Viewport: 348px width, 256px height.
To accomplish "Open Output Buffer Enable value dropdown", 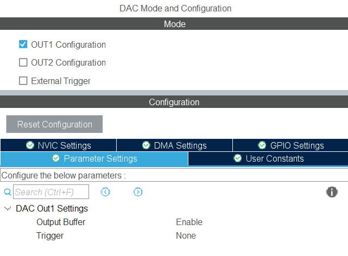I will click(x=189, y=222).
